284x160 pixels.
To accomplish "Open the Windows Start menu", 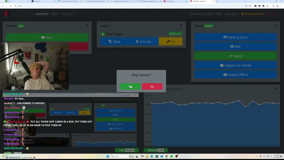I will (x=108, y=156).
